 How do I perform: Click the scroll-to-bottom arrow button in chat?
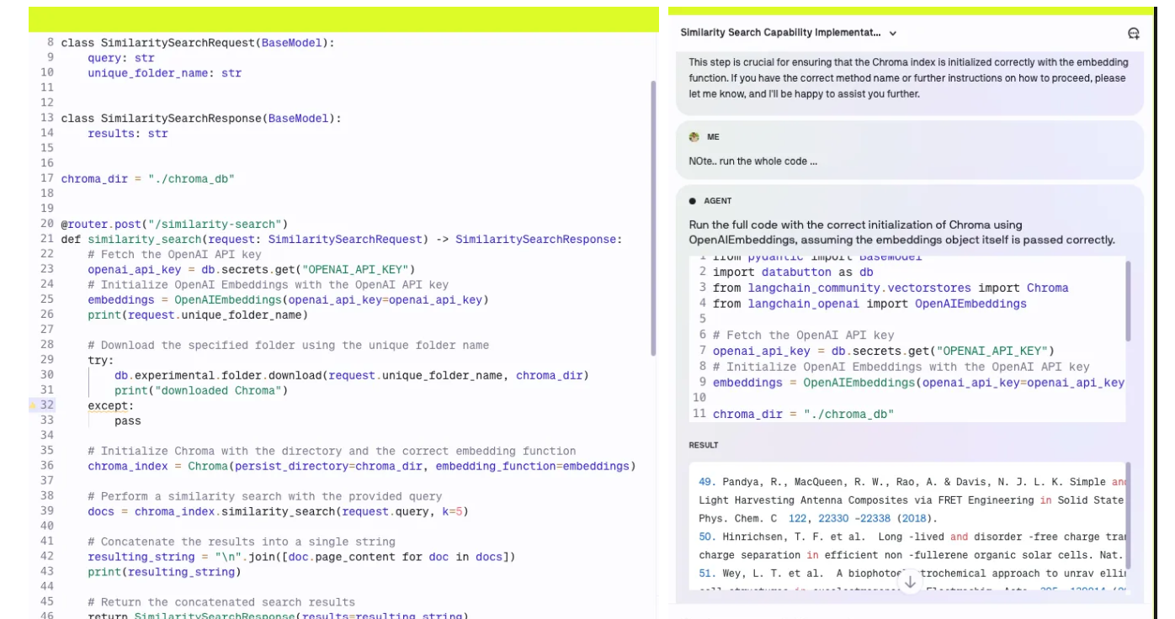(x=910, y=581)
